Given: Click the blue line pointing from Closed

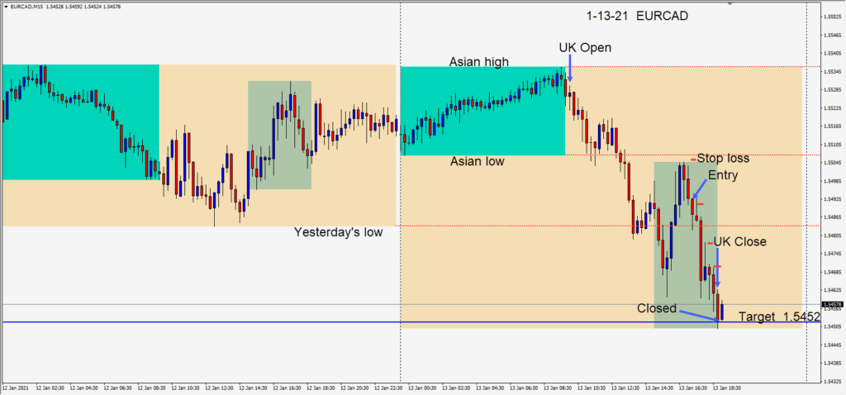Looking at the screenshot, I should pyautogui.click(x=698, y=314).
